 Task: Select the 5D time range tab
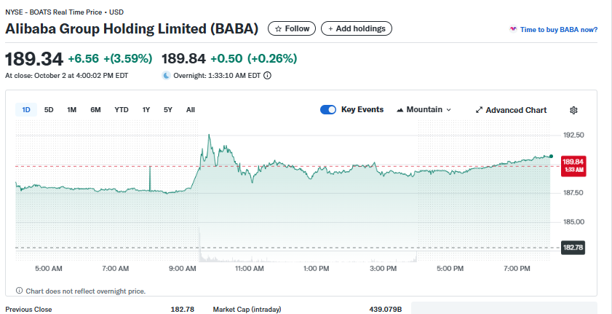49,110
